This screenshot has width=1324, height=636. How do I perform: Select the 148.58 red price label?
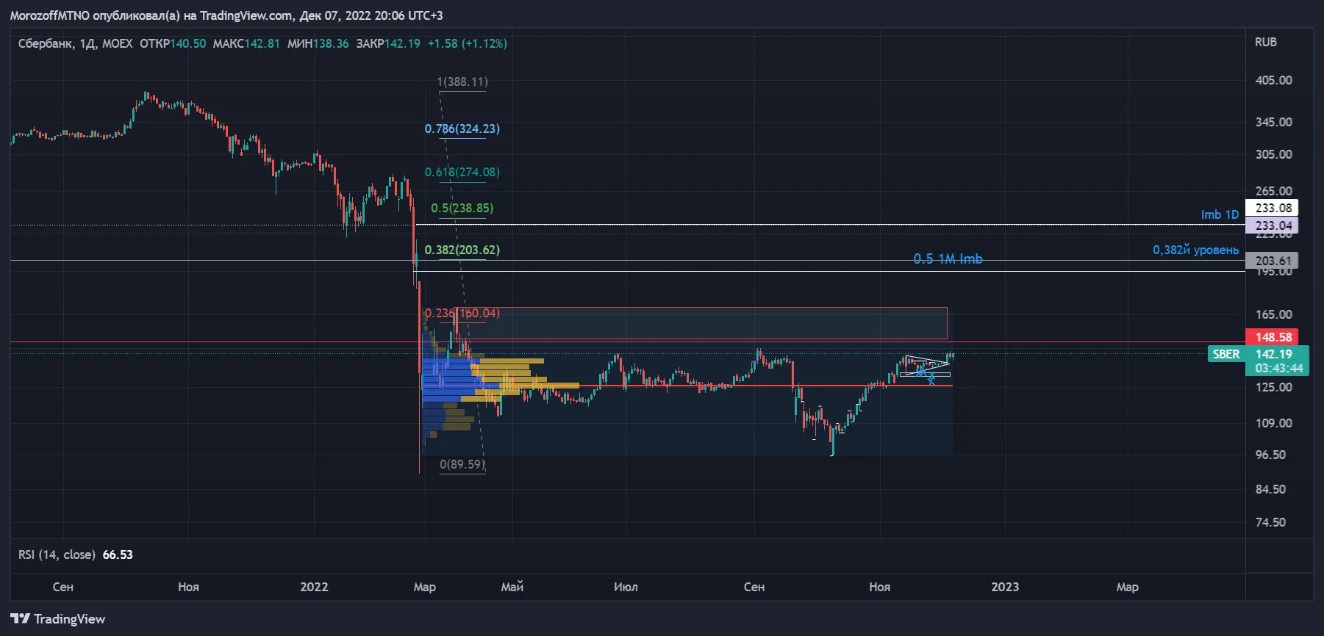coord(1272,337)
